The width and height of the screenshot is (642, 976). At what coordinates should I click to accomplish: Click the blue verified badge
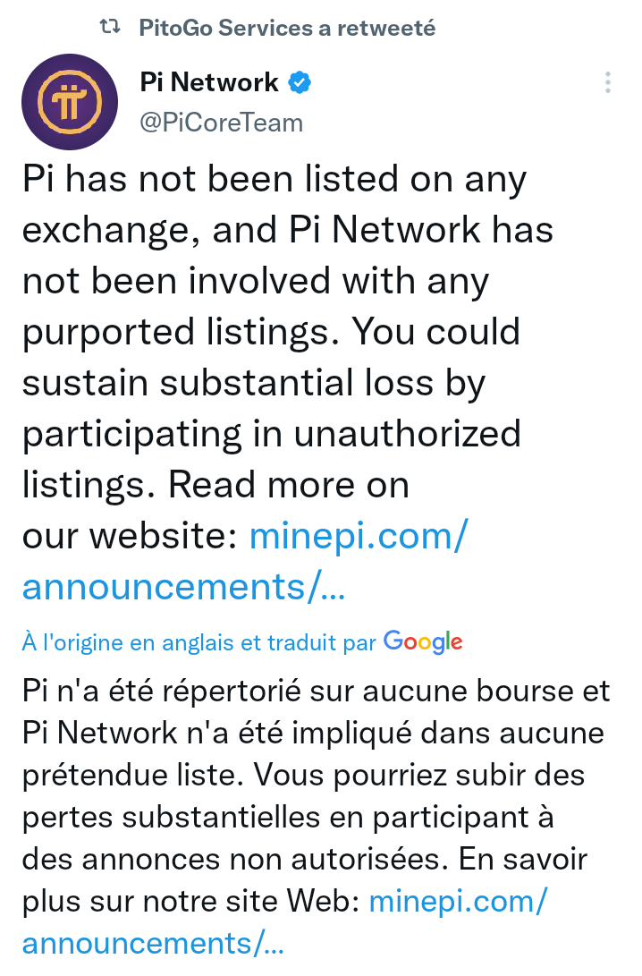point(300,83)
